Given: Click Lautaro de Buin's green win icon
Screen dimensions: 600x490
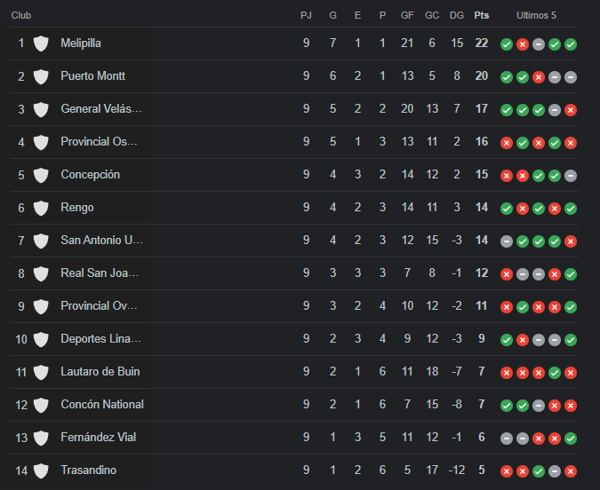Looking at the screenshot, I should 555,373.
